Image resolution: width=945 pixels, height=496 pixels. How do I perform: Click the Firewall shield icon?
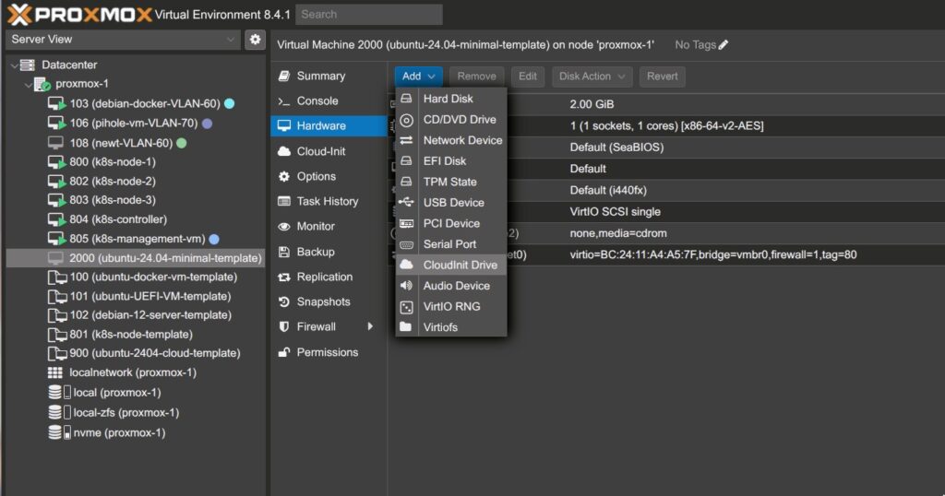284,327
